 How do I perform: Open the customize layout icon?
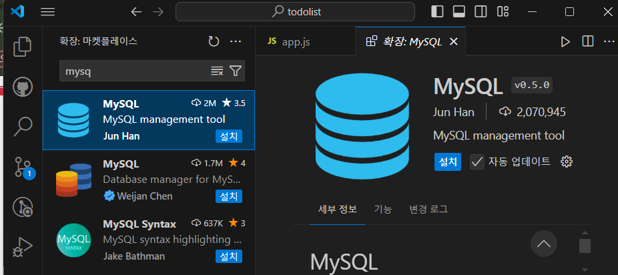click(x=503, y=12)
